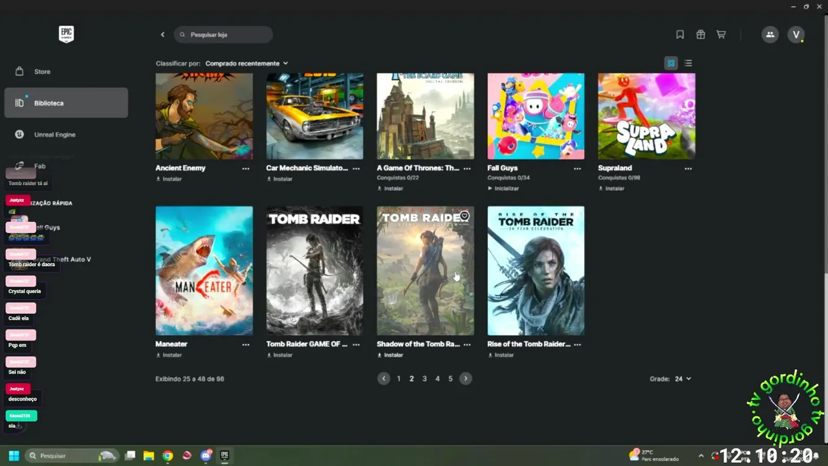Open sort dropdown Comprado recentemente
The width and height of the screenshot is (828, 466).
[x=246, y=63]
